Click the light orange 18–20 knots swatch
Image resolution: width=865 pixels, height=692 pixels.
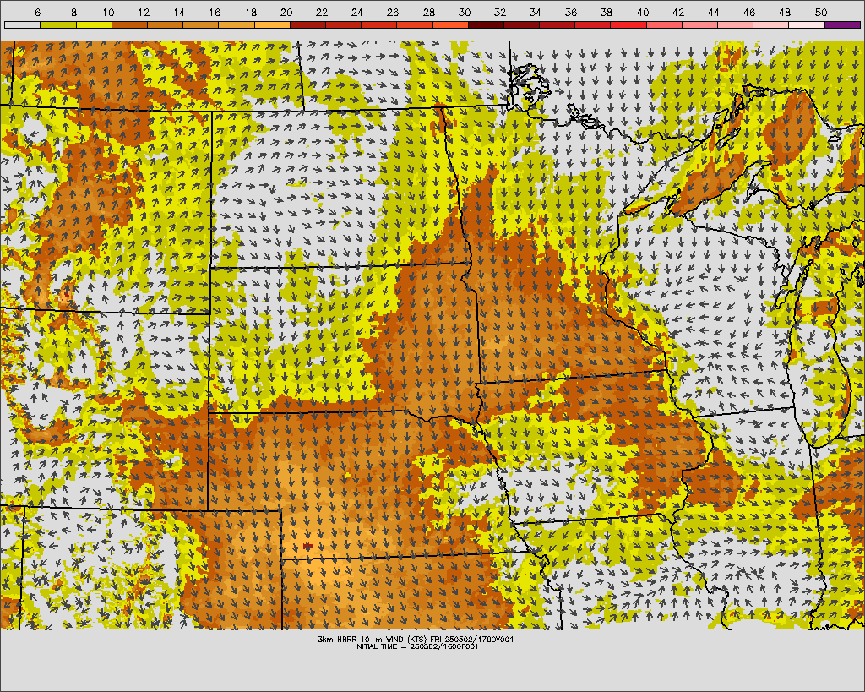tap(272, 25)
